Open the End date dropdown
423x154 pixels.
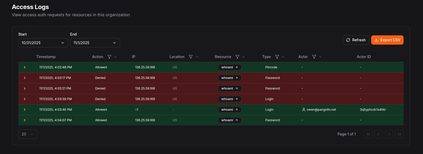(x=95, y=43)
